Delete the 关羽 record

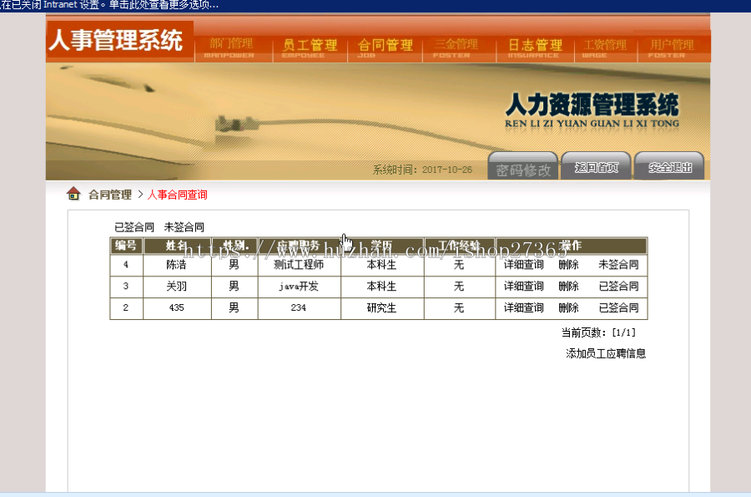568,287
